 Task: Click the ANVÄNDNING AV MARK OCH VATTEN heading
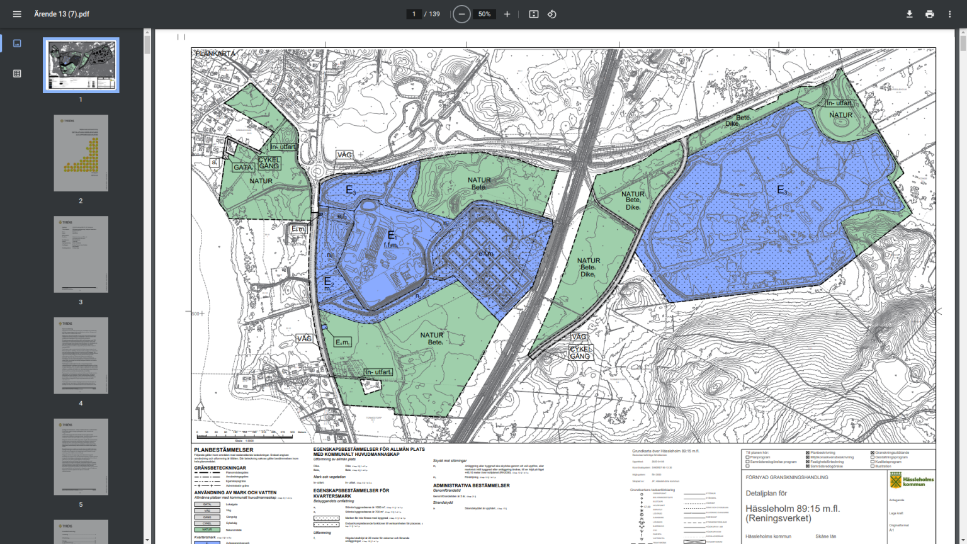click(x=235, y=492)
